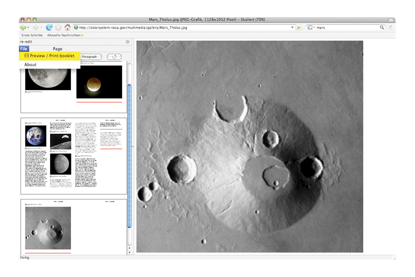Click the magnifier search icon
Viewport: 415px width, 277px height.
click(382, 28)
